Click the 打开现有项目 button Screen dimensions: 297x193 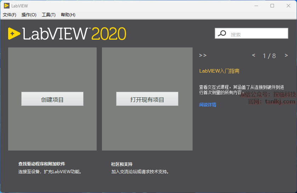[x=147, y=99]
